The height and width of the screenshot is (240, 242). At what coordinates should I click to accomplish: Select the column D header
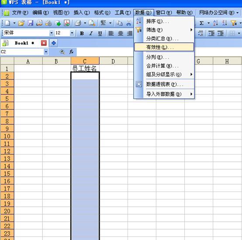pos(113,61)
